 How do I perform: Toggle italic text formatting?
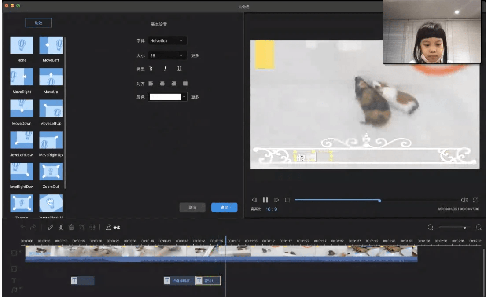pyautogui.click(x=165, y=69)
